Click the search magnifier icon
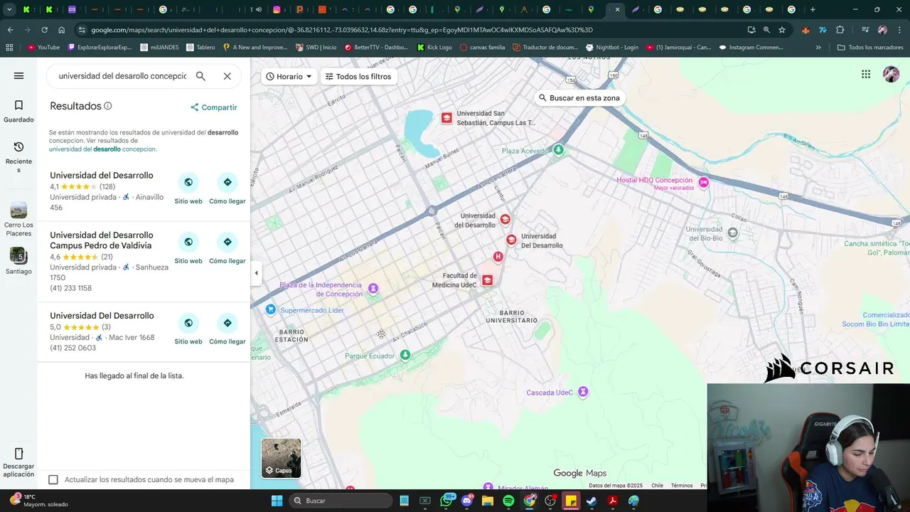This screenshot has width=910, height=512. pyautogui.click(x=200, y=76)
